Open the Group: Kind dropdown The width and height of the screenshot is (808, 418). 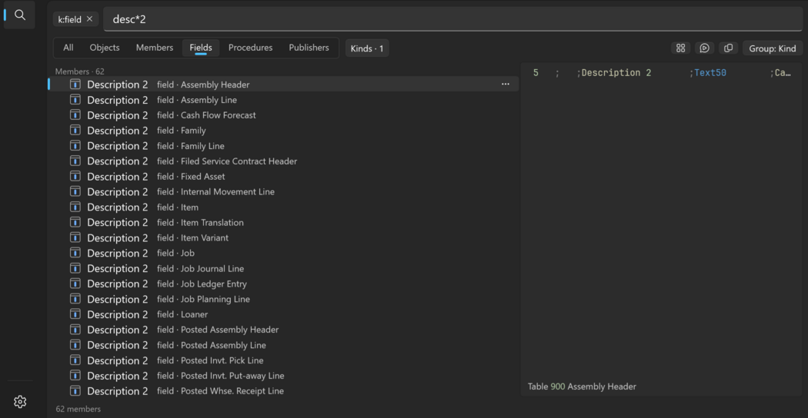773,48
